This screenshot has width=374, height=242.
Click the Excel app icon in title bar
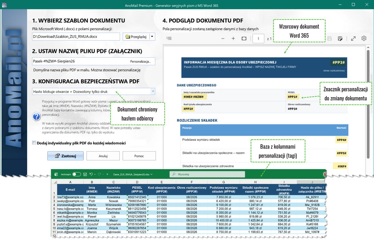tap(56, 174)
